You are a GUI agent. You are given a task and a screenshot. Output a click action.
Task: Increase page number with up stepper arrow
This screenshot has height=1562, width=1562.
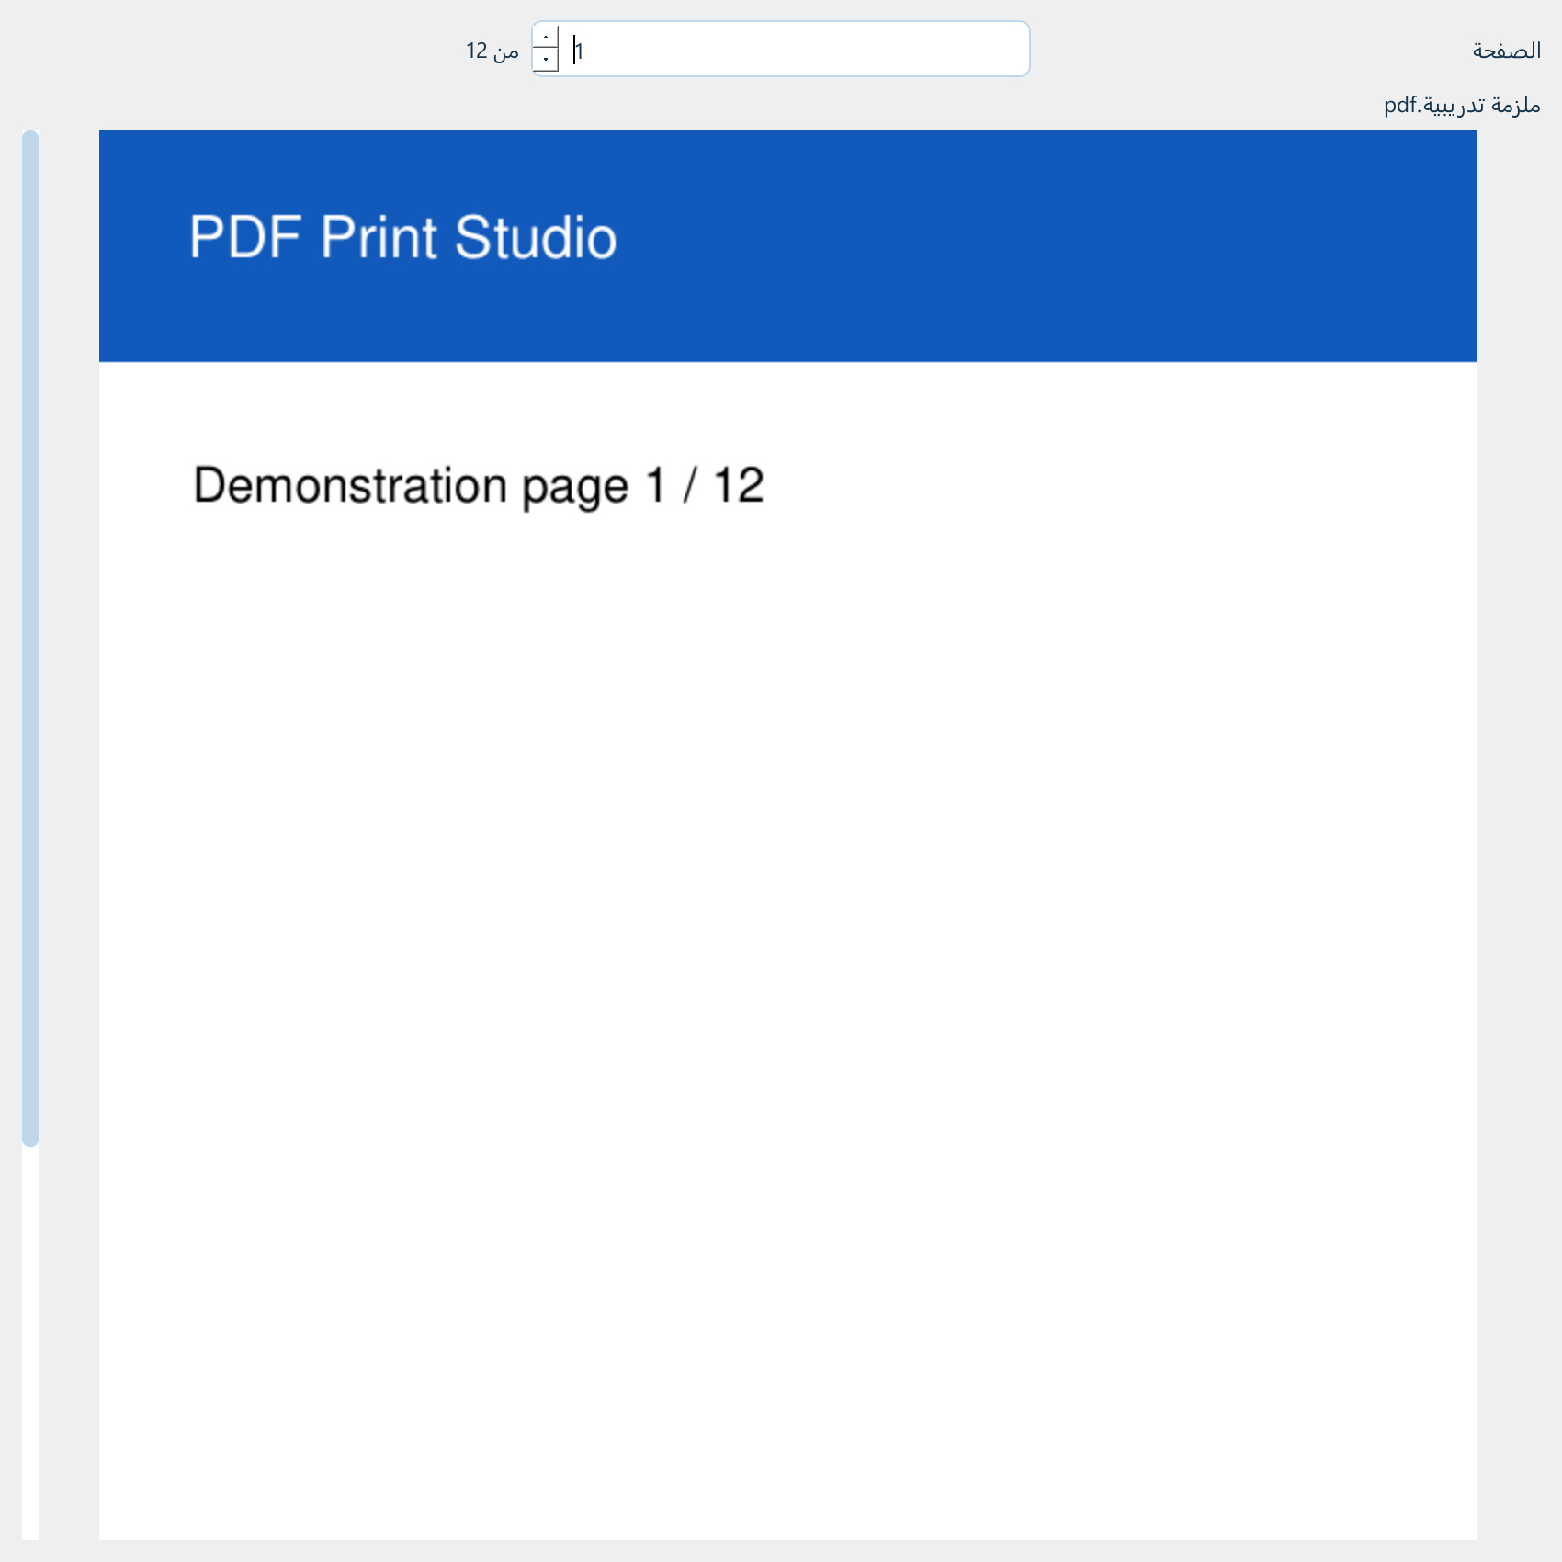546,37
